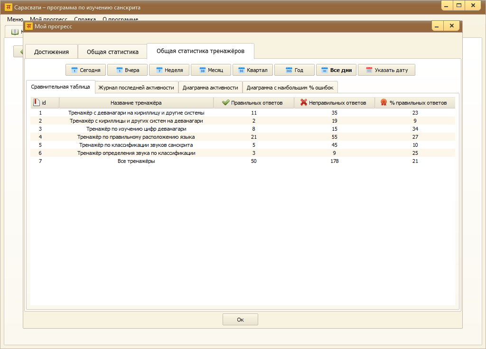The height and width of the screenshot is (349, 486).
Task: Open the Указать дату date picker
Action: click(386, 70)
